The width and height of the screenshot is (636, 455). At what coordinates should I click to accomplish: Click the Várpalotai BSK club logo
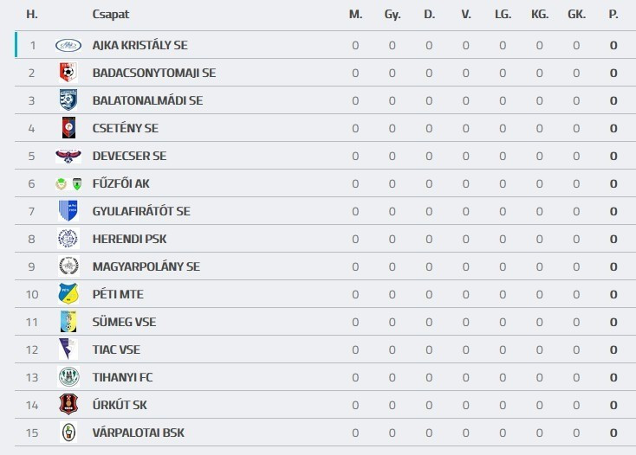coord(68,433)
